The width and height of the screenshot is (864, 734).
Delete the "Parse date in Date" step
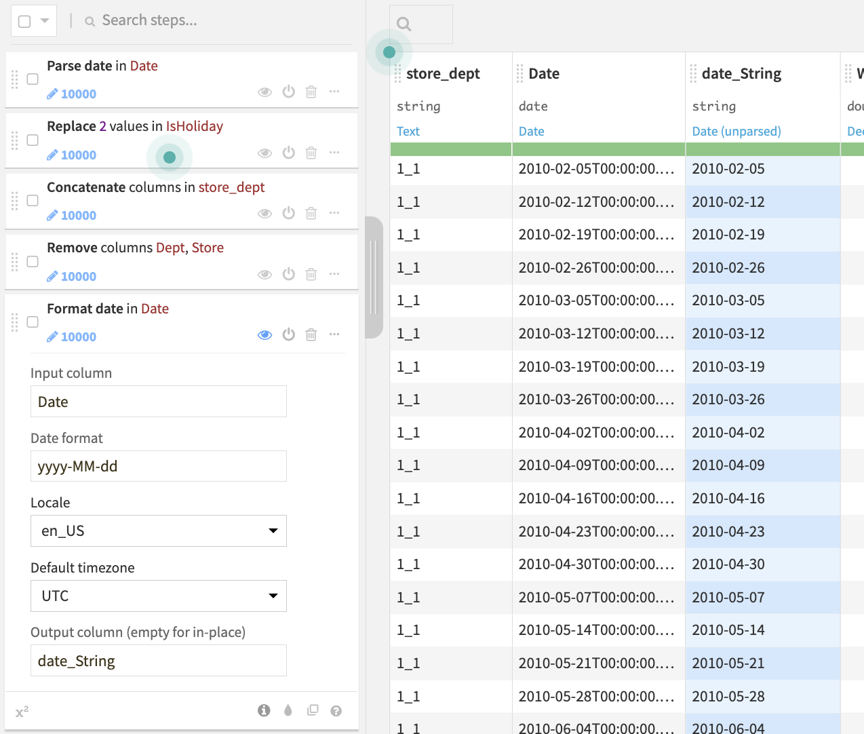point(311,92)
